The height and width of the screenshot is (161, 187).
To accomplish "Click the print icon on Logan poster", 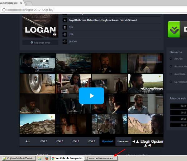I will point(55,34).
